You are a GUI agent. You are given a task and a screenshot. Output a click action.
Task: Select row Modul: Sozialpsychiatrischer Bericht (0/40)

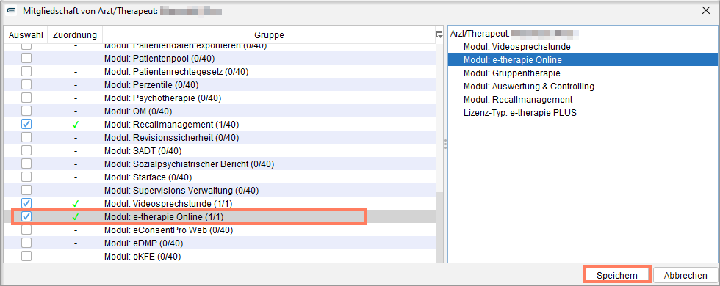point(190,164)
